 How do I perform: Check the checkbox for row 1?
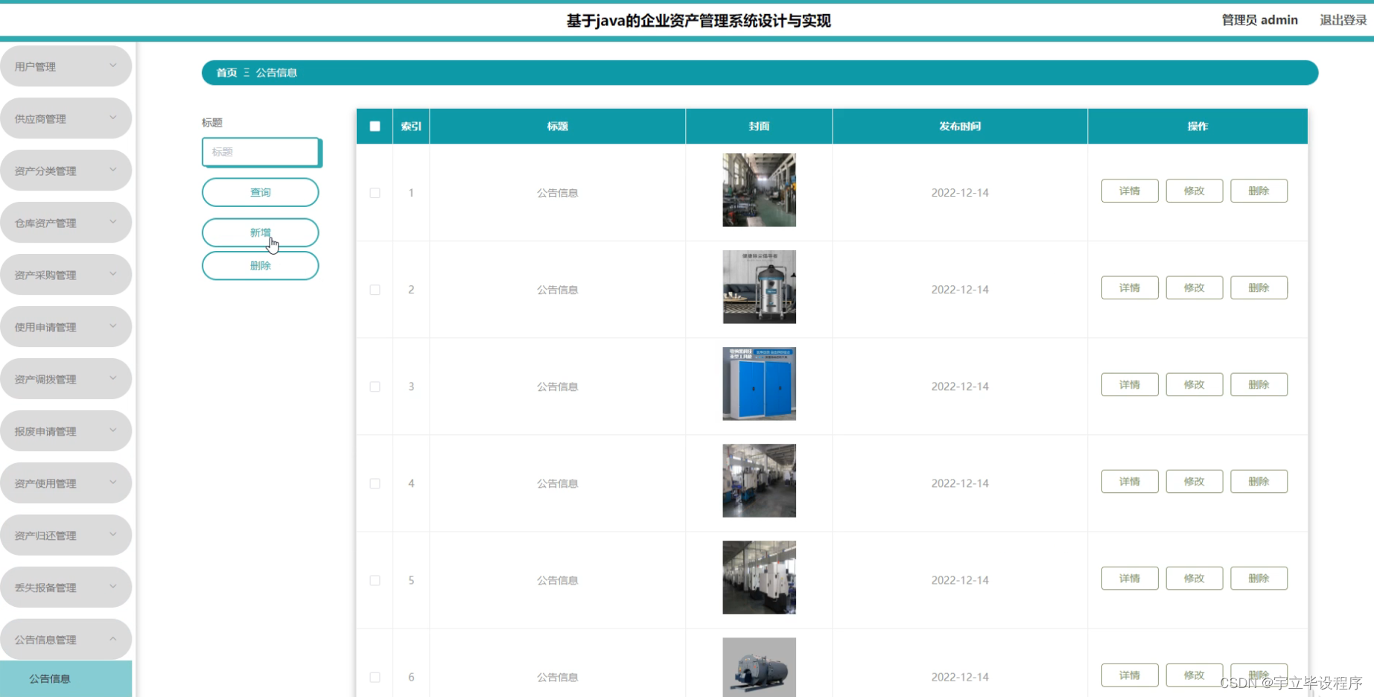point(375,193)
